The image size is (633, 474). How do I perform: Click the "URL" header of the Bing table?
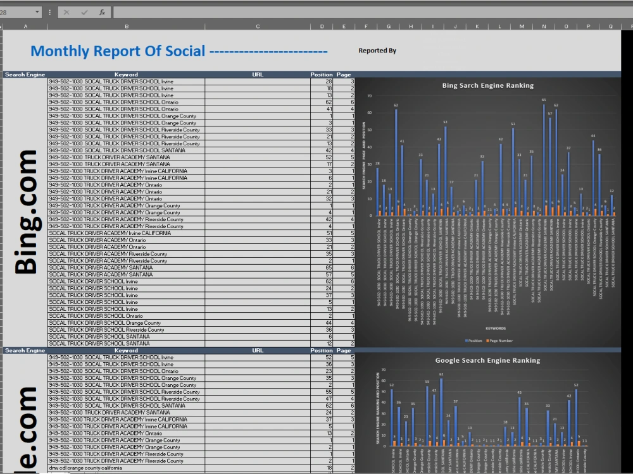click(x=258, y=75)
